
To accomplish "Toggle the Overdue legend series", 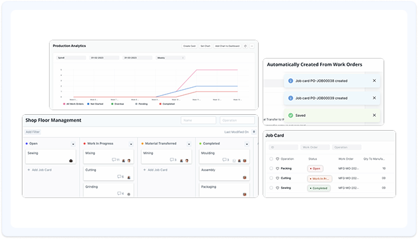I will (118, 104).
